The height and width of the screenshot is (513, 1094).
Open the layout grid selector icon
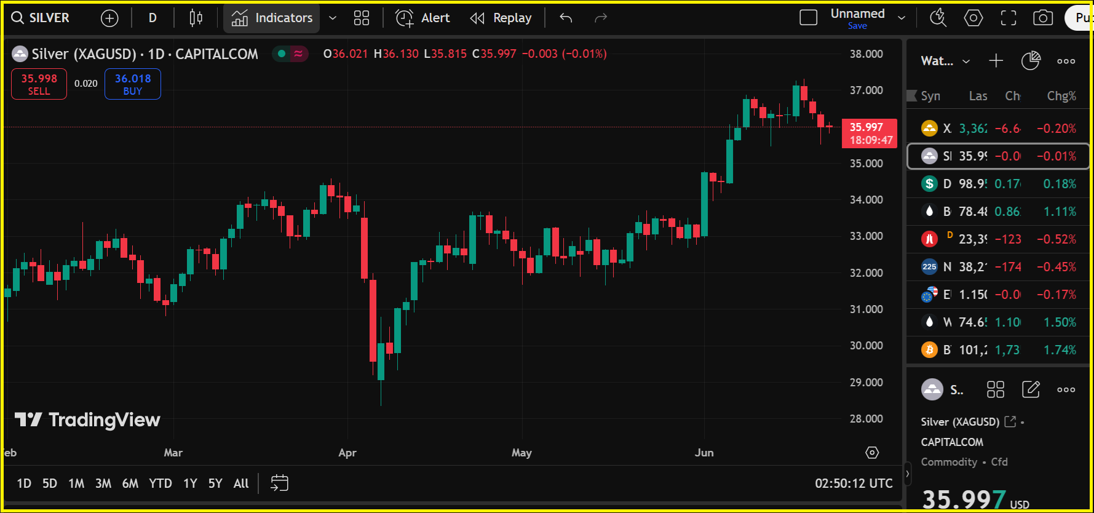click(x=362, y=18)
